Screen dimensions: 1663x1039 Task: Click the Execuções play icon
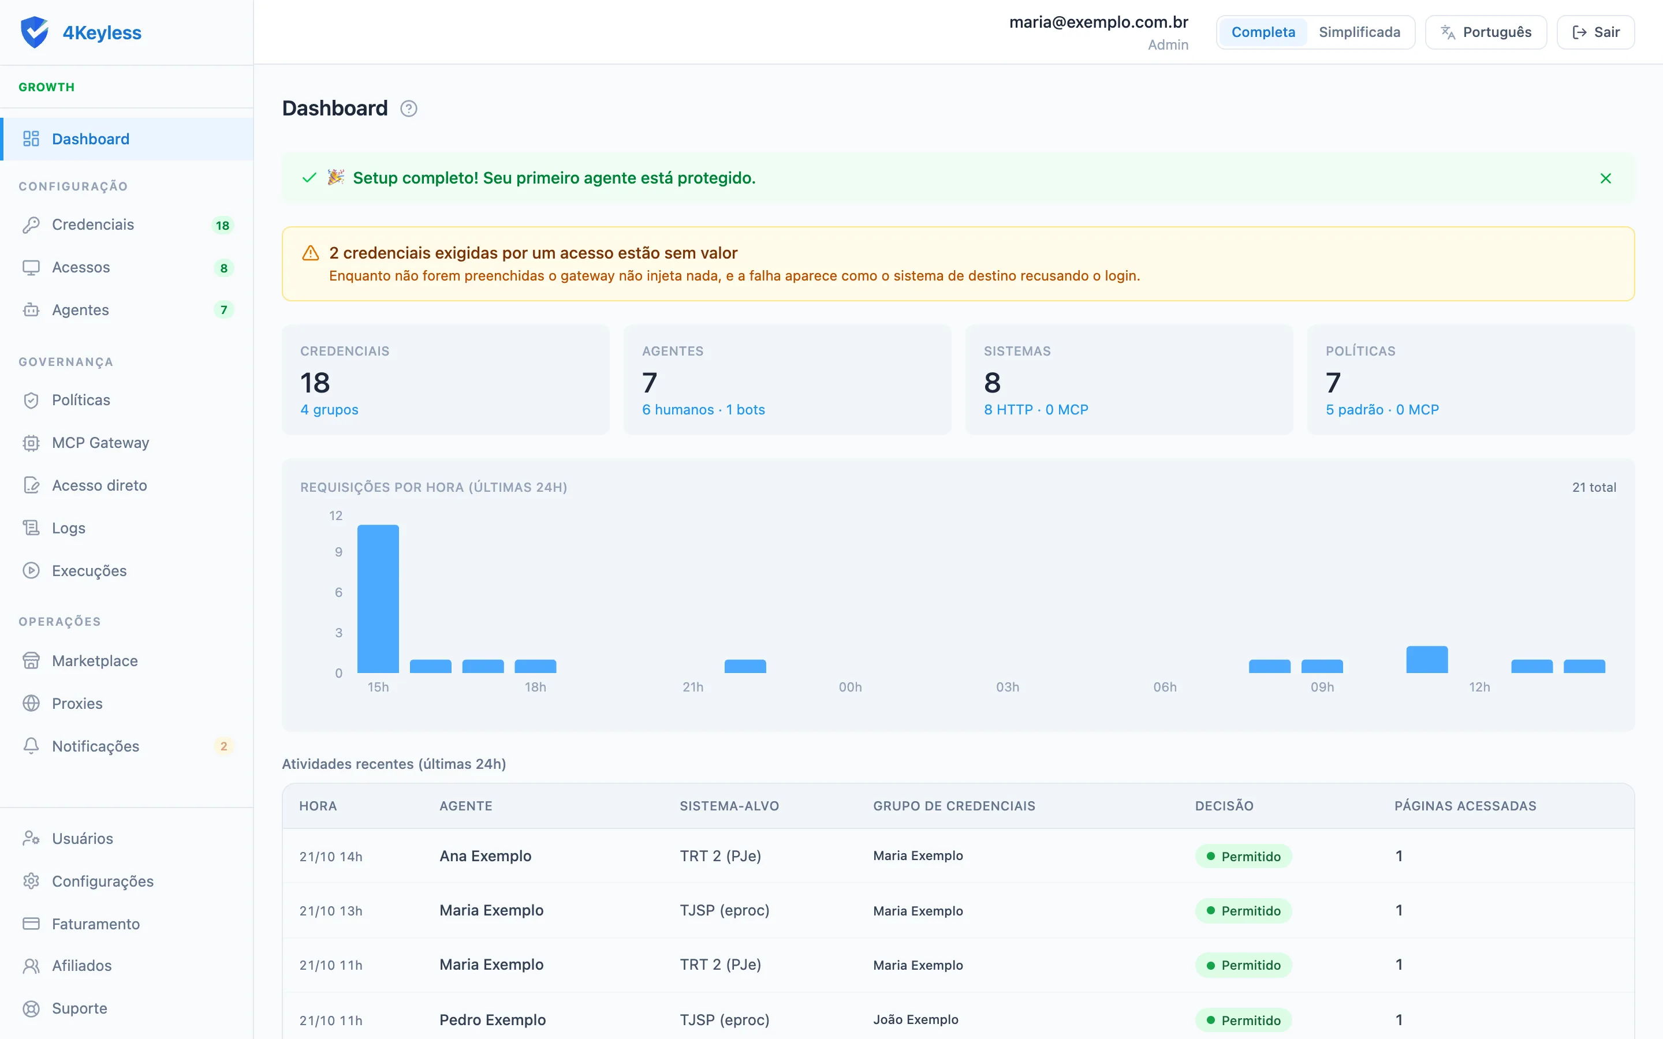pos(31,570)
